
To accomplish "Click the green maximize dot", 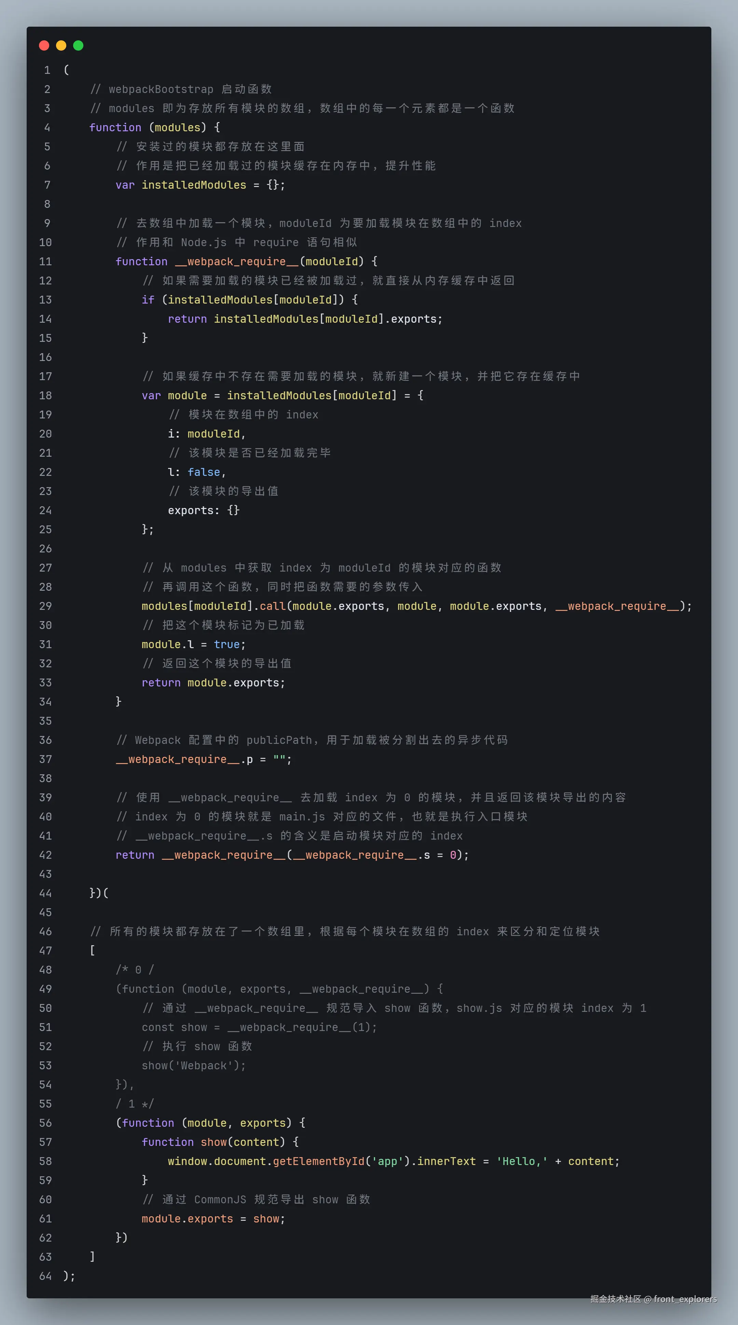I will (78, 45).
